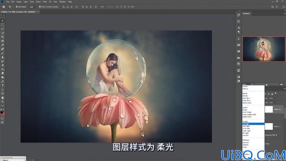Choose Overlay in the blend mode list
The height and width of the screenshot is (161, 286).
tap(253, 121)
